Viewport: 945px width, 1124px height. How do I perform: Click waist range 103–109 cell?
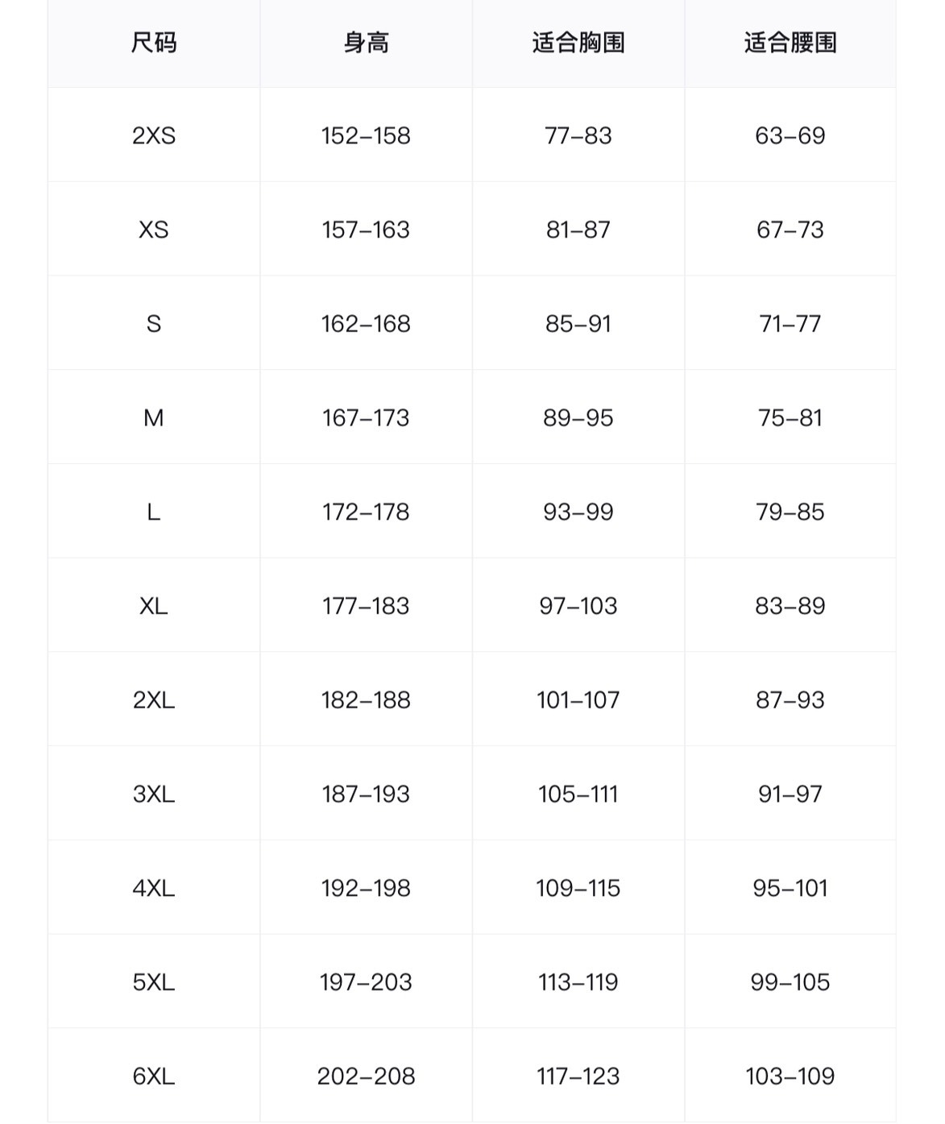[x=790, y=1076]
